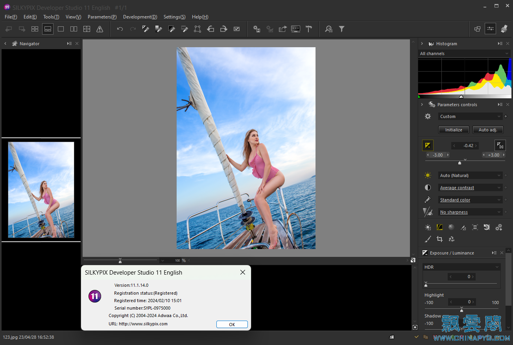Collapse the Histogram panel chevron

pyautogui.click(x=422, y=44)
